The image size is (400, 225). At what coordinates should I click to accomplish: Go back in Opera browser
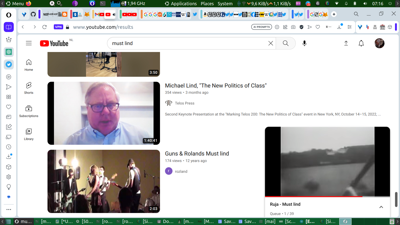click(23, 27)
